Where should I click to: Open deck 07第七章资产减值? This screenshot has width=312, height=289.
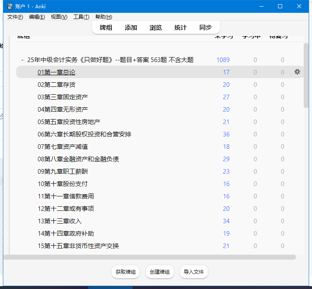click(x=63, y=147)
